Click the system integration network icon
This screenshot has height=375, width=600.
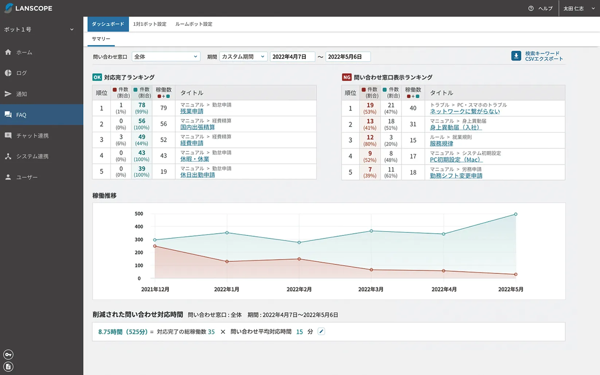click(8, 156)
